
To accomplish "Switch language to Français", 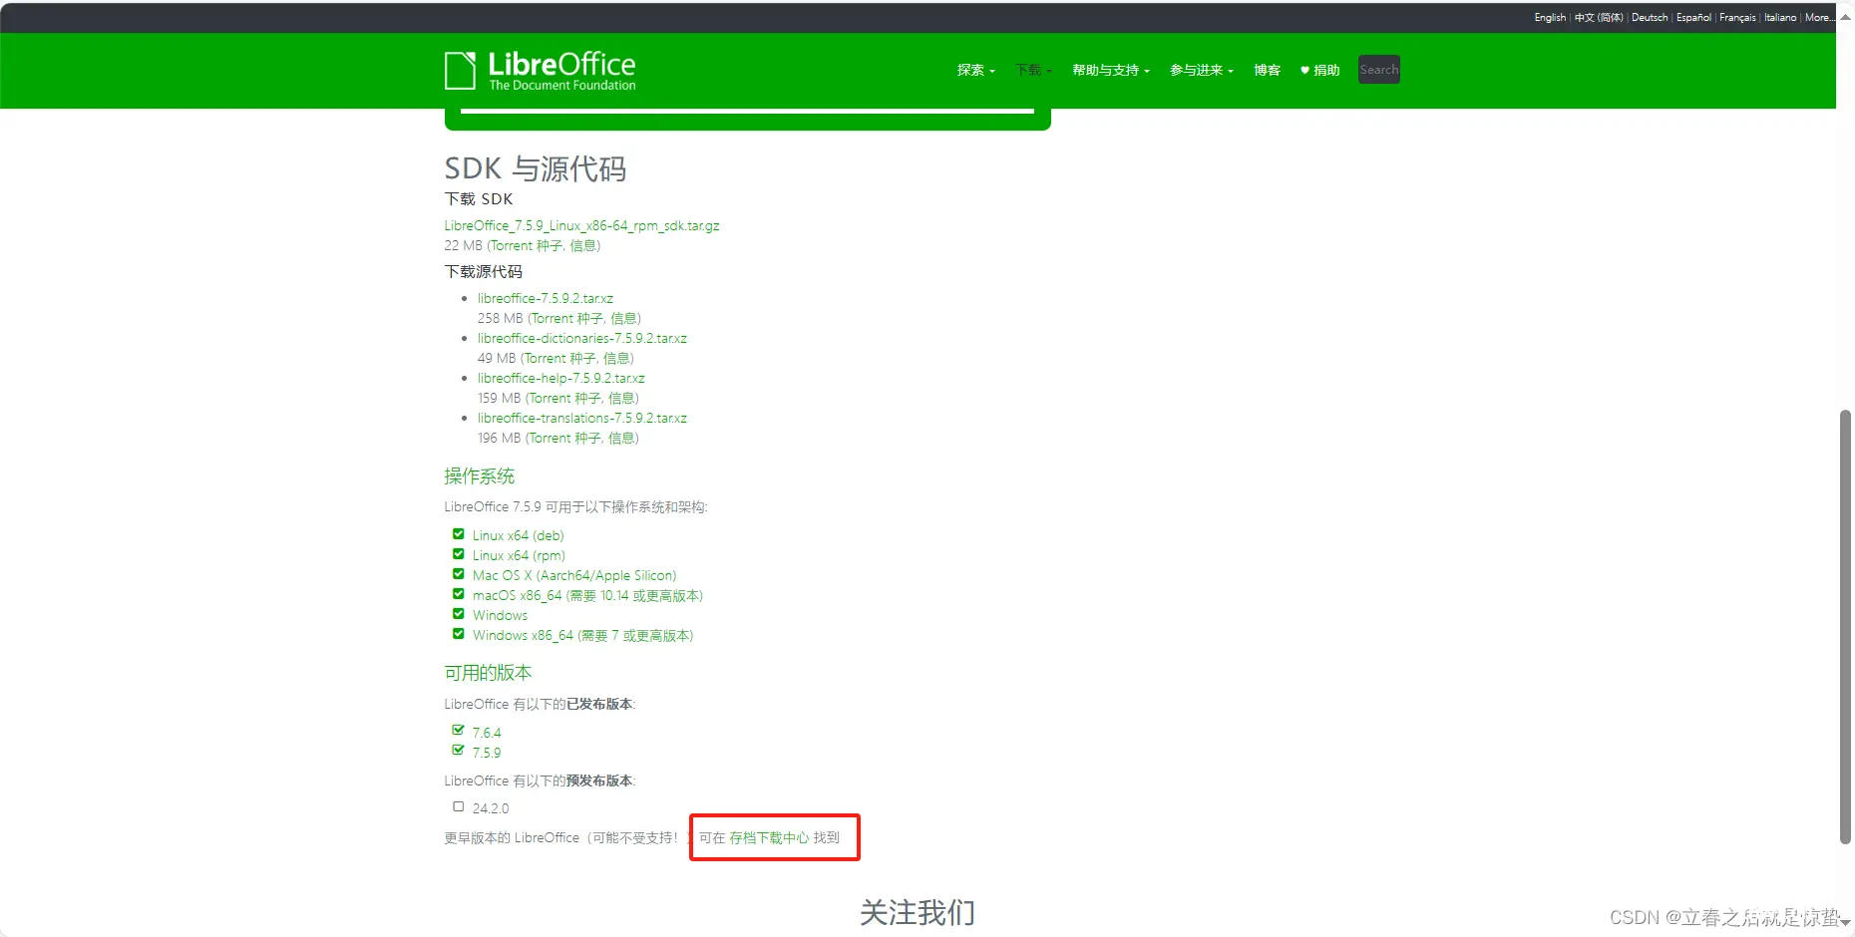I will [x=1737, y=17].
